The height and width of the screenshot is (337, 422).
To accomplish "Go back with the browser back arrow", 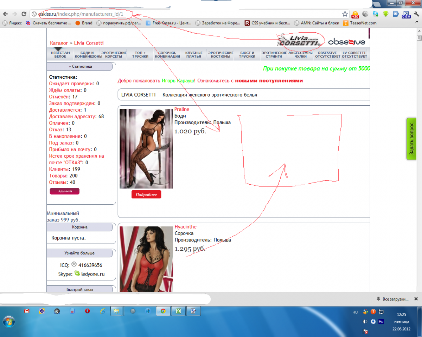I will point(5,14).
